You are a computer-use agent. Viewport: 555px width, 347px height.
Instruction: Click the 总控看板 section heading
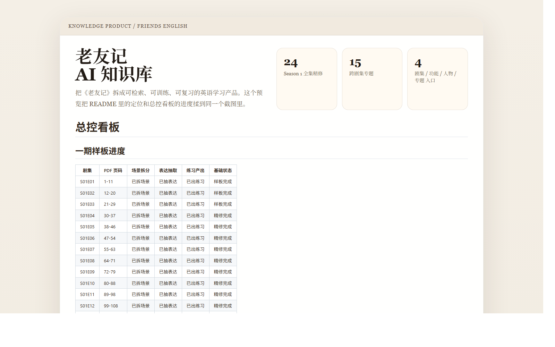(x=97, y=127)
